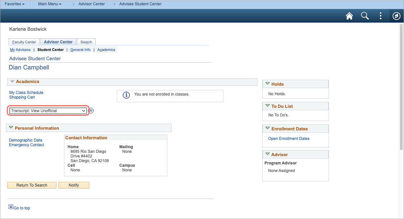Navigate home using the Home icon
Image resolution: width=404 pixels, height=219 pixels.
pos(349,16)
